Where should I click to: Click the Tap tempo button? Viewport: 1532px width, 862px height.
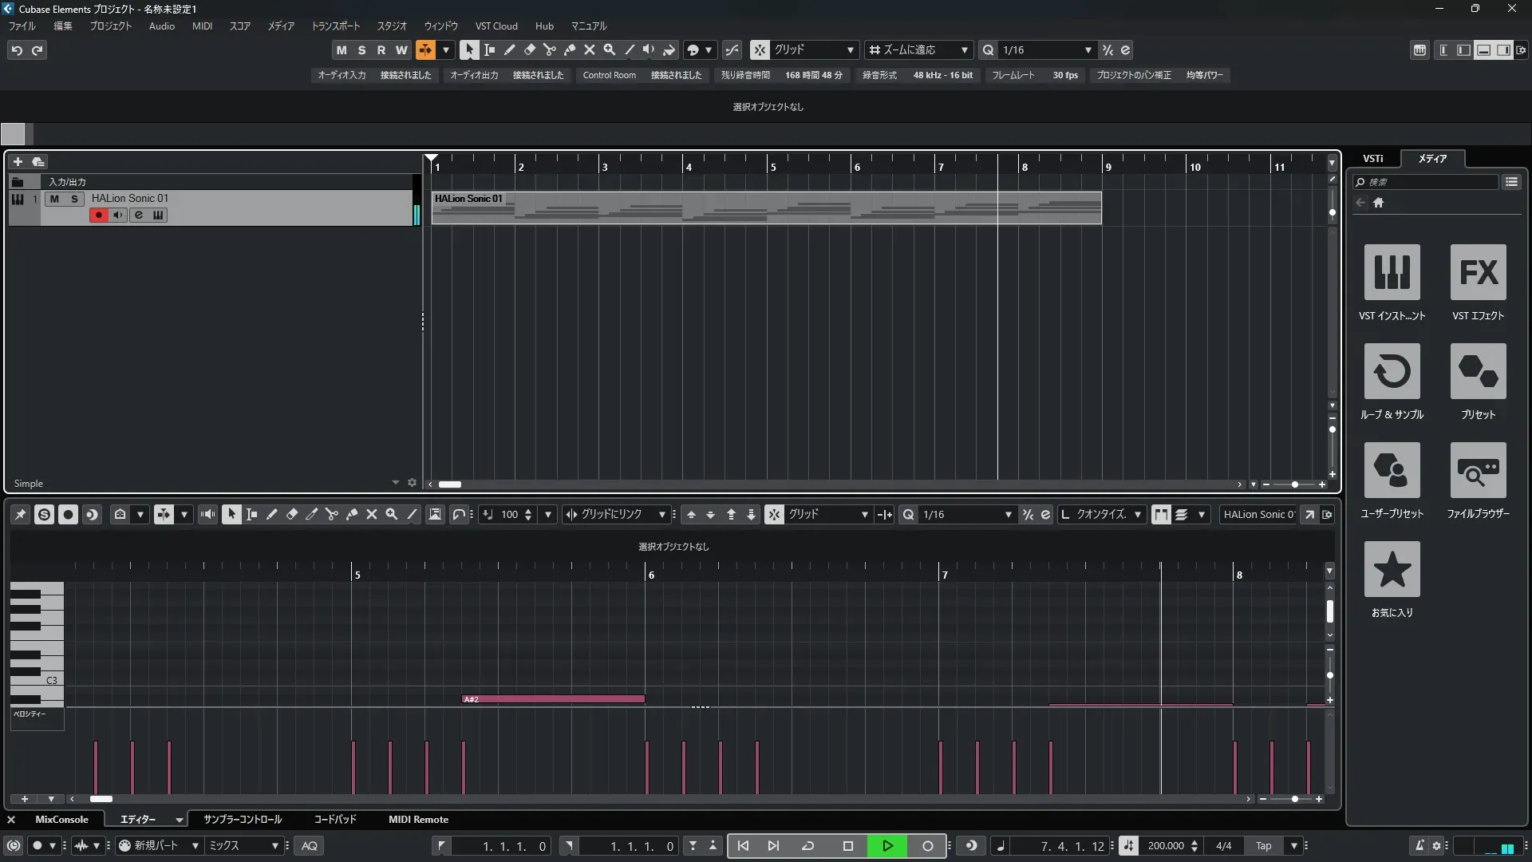point(1263,846)
